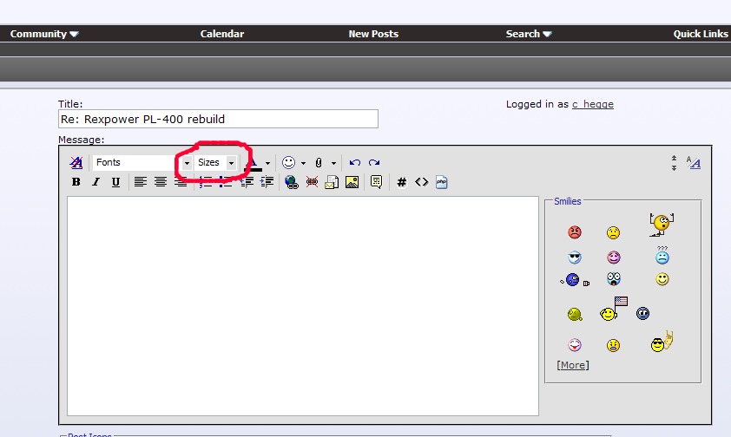The width and height of the screenshot is (731, 437).
Task: Insert the yellow gritting teeth smilie
Action: click(x=613, y=345)
